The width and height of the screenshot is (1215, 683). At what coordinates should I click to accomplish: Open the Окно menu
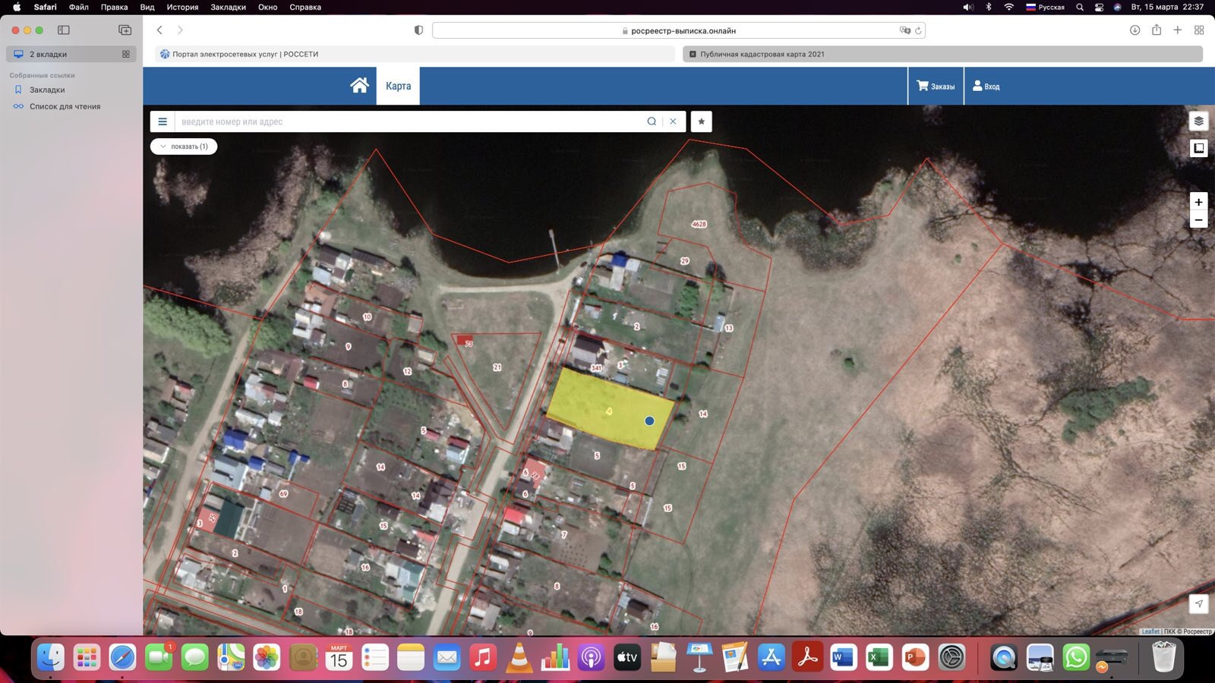pyautogui.click(x=267, y=7)
